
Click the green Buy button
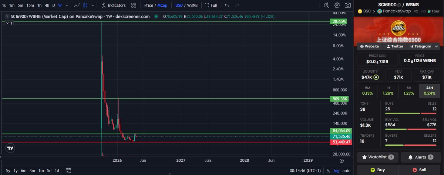pyautogui.click(x=377, y=170)
